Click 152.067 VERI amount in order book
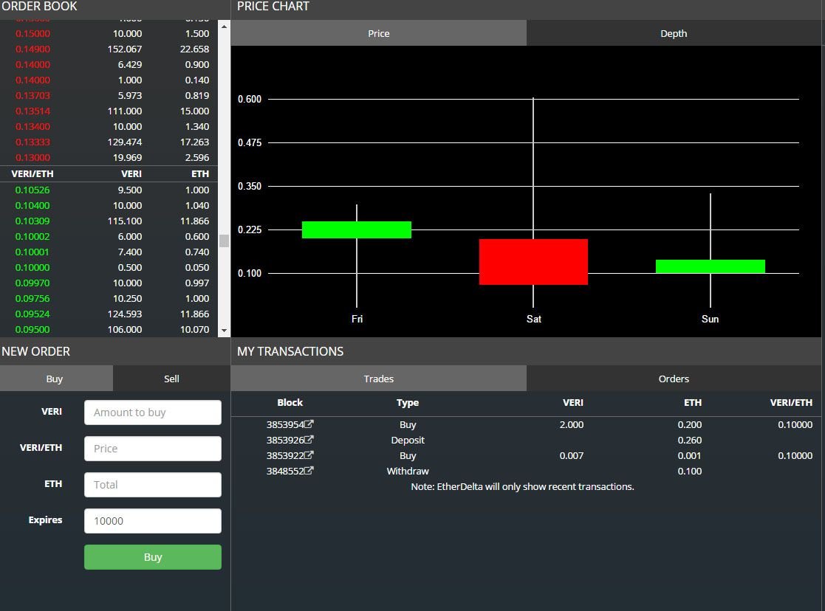Image resolution: width=825 pixels, height=611 pixels. 125,49
